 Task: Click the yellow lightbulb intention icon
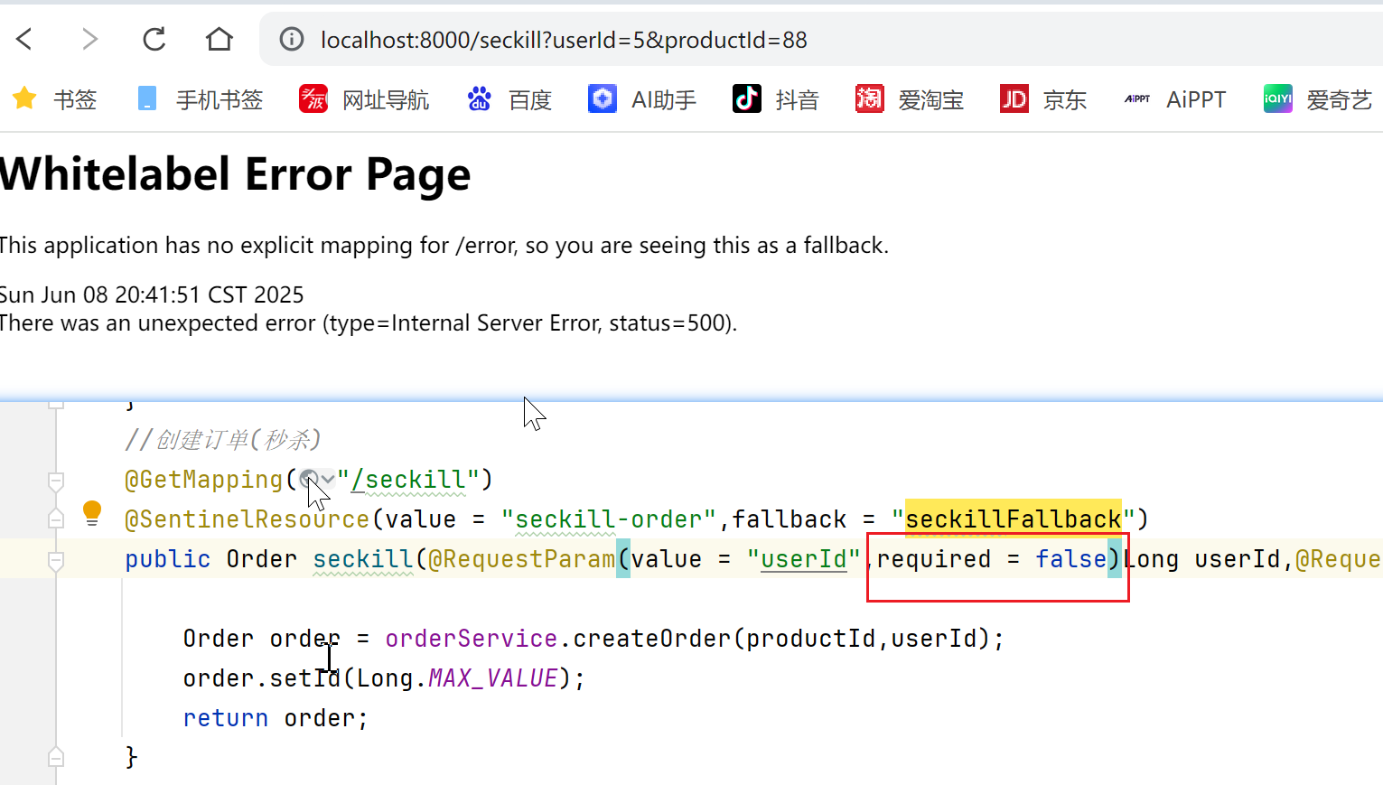tap(92, 513)
